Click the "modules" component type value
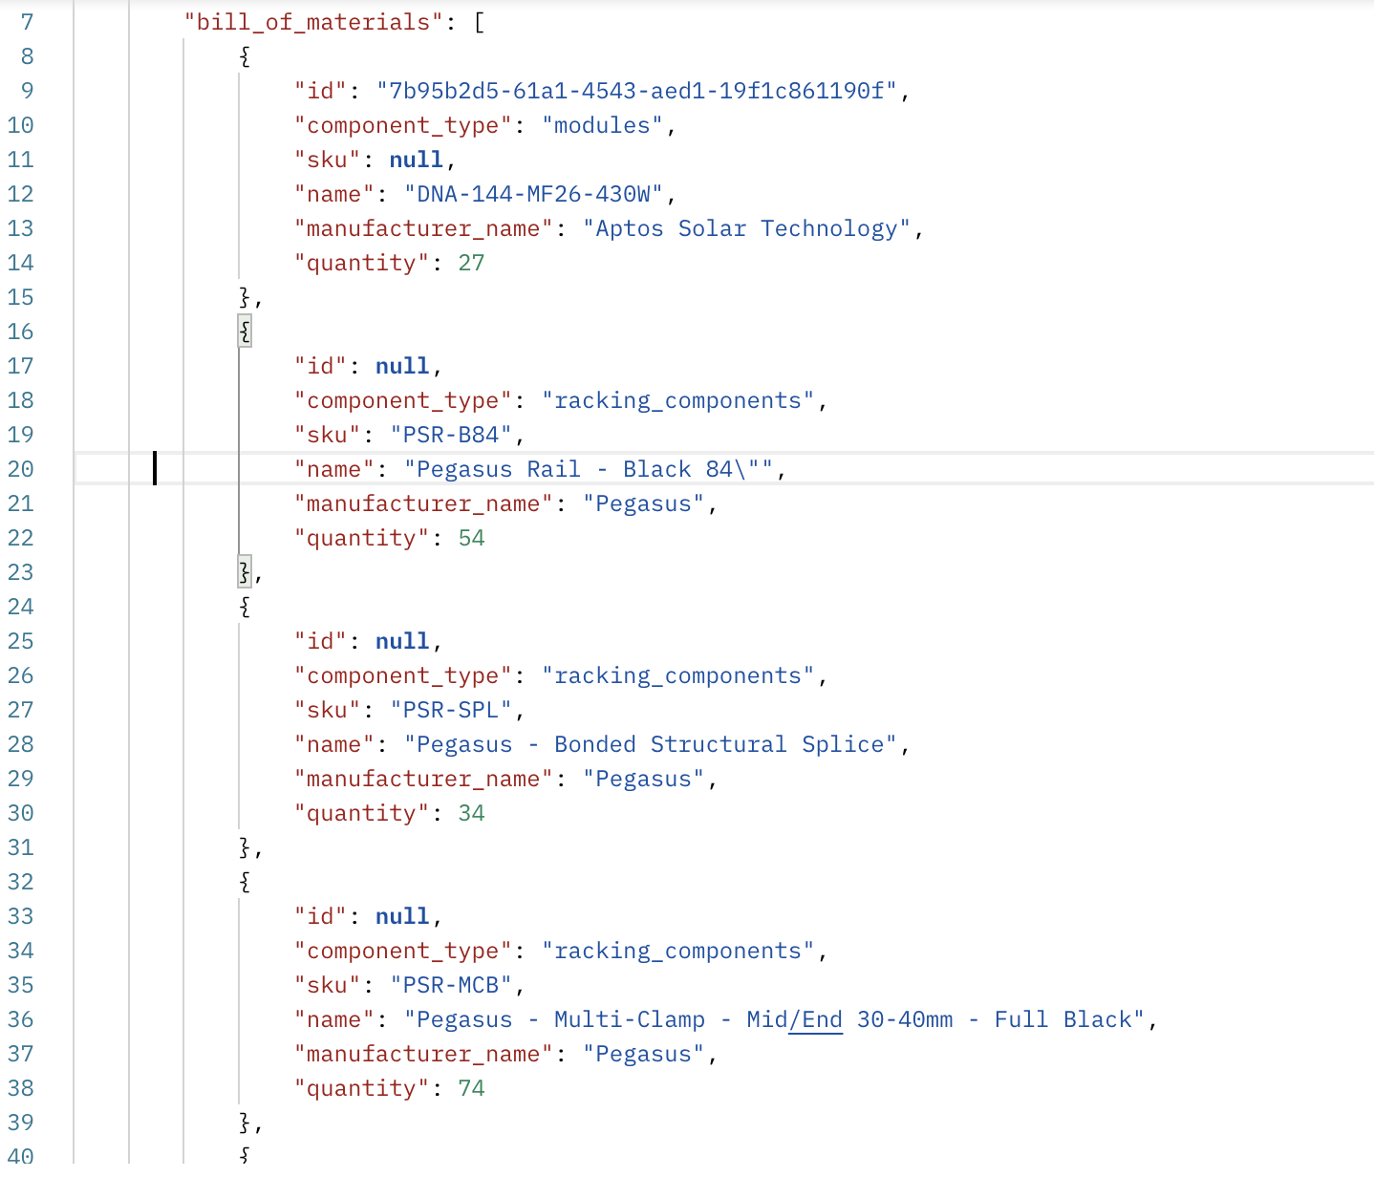This screenshot has height=1177, width=1374. tap(602, 125)
